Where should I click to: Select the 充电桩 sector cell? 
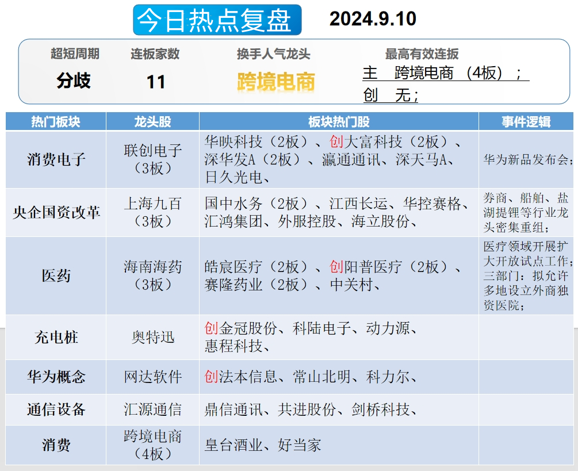[x=56, y=337]
